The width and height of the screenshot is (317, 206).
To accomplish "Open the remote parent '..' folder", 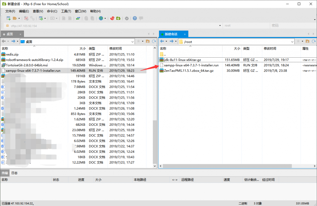I will pyautogui.click(x=163, y=55).
